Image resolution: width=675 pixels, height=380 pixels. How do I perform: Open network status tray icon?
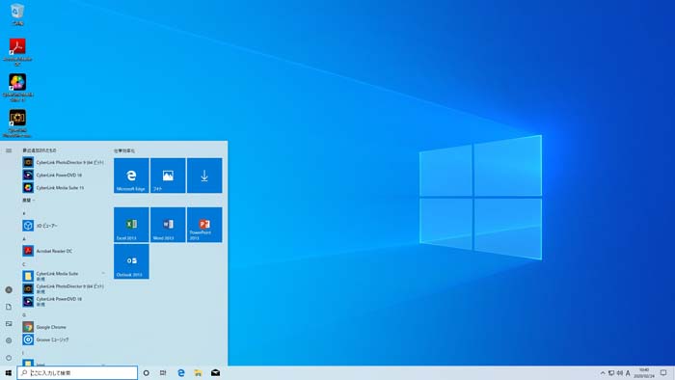611,373
